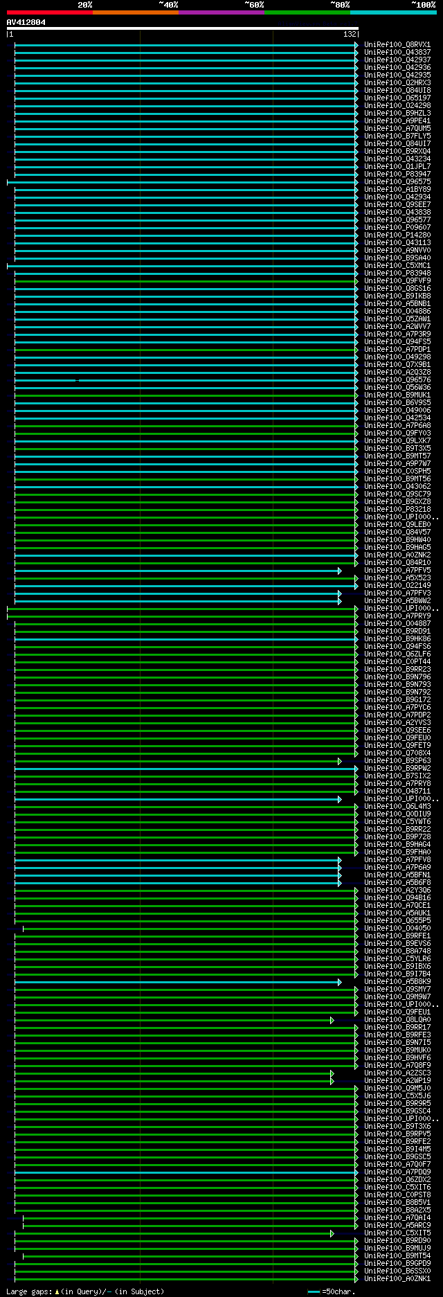Screen dimensions: 443x1297
Task: Open hit UniRef100_B9MUK1
Action: 397,395
